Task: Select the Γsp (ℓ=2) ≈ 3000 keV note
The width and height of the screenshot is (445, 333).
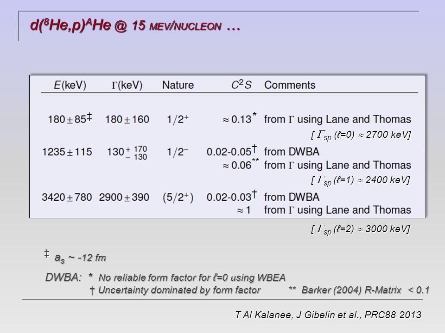Action: [360, 229]
